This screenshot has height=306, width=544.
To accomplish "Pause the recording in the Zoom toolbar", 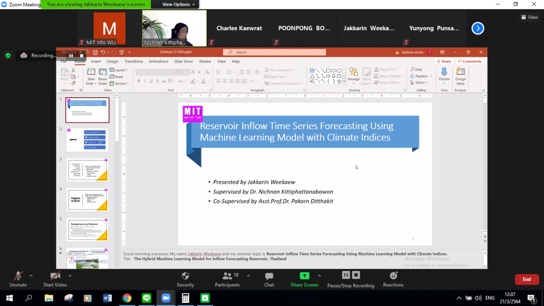I will tap(346, 275).
